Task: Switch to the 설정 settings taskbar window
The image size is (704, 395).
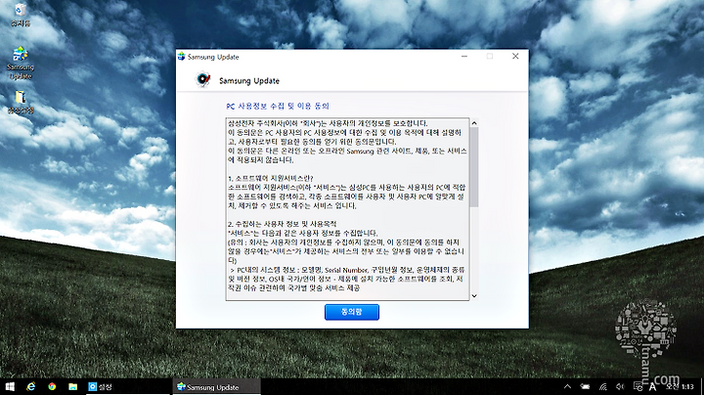Action: 128,386
